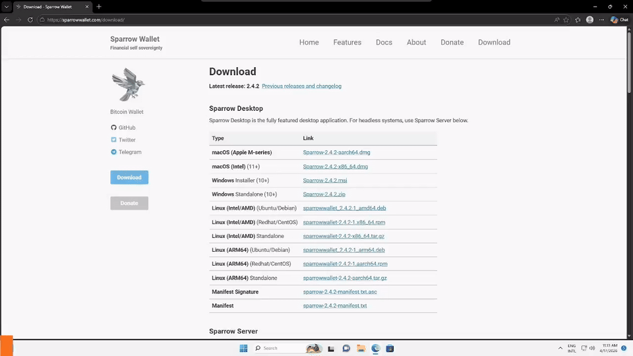Show hidden icons in the system tray
This screenshot has width=633, height=356.
tap(560, 348)
